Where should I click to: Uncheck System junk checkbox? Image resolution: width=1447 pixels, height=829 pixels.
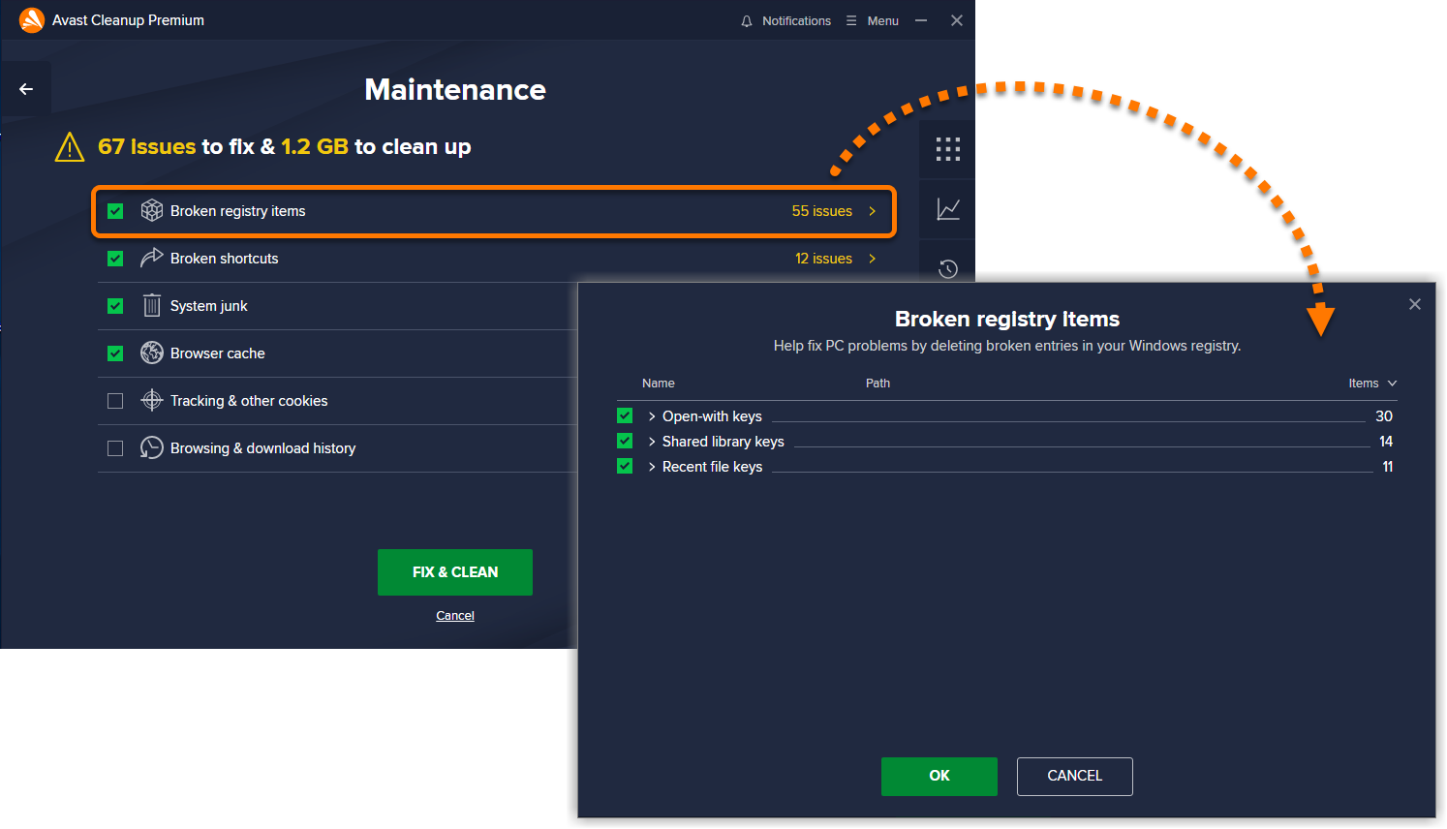pyautogui.click(x=115, y=306)
